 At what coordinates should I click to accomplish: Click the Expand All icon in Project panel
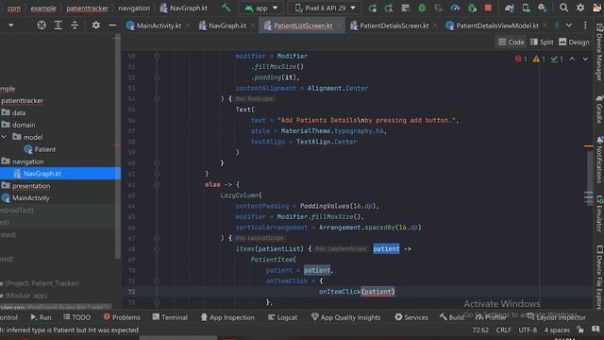click(58, 25)
